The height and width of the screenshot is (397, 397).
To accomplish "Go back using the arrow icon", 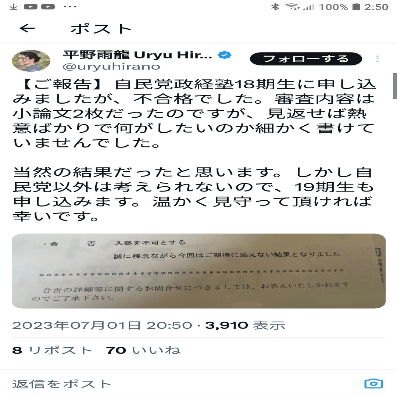I will [x=27, y=28].
